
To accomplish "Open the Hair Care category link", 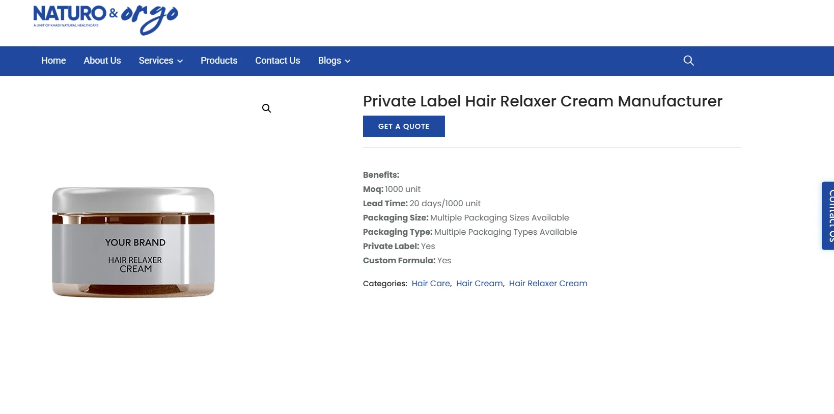I will click(x=430, y=283).
